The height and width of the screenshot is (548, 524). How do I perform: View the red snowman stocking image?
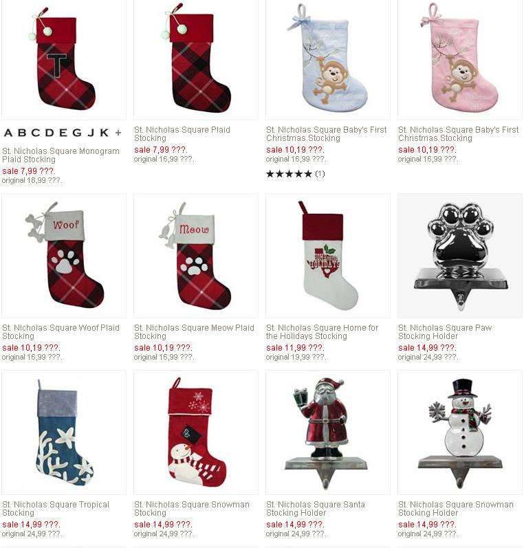click(196, 432)
